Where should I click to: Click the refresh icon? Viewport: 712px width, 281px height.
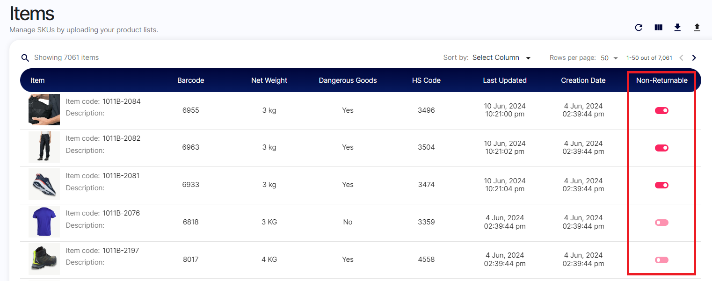point(639,28)
